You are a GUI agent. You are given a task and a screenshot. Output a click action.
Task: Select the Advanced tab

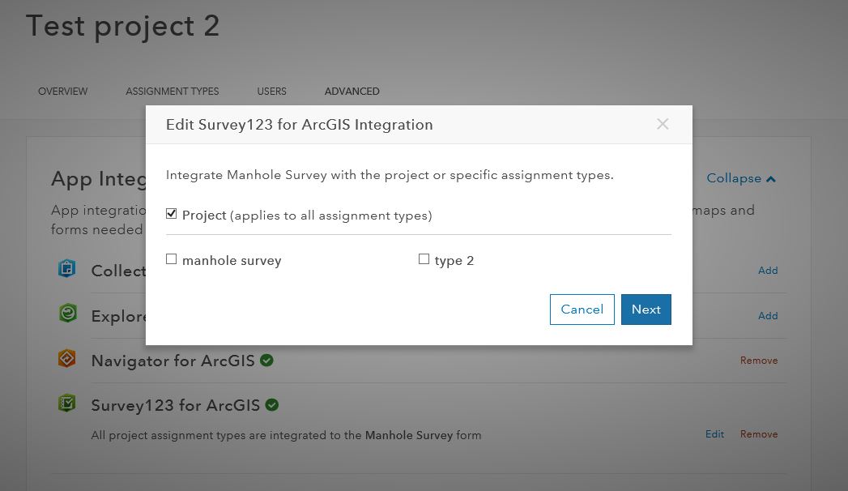pos(352,92)
